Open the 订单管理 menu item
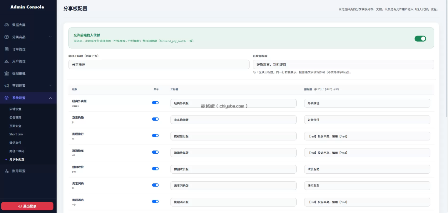Viewport: 448px width, 213px height. 28,49
